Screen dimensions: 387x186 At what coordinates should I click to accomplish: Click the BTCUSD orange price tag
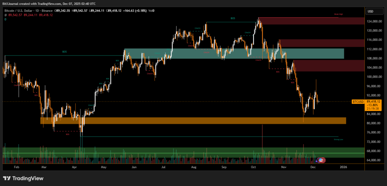358,101
